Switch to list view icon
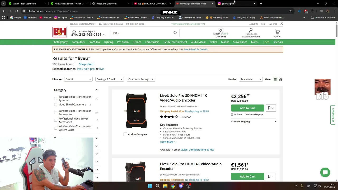Screen dimensions: 338x190 [275, 79]
